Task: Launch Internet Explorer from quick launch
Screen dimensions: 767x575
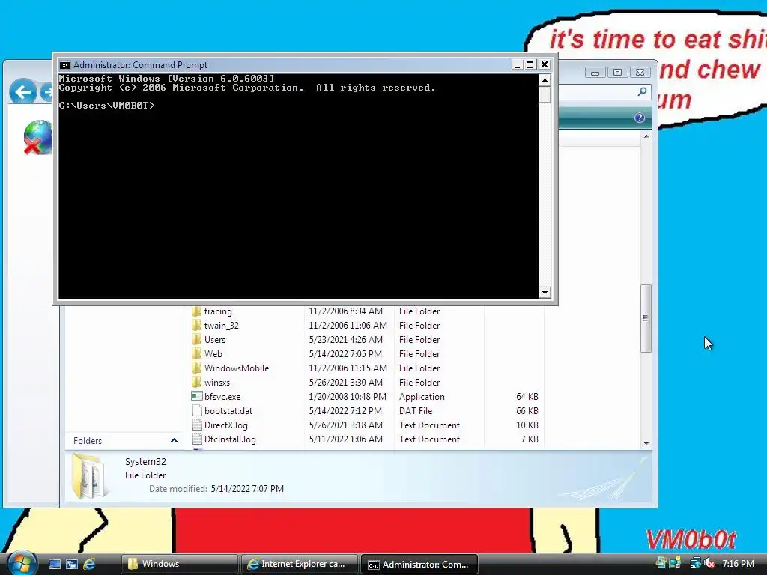Action: pyautogui.click(x=89, y=564)
